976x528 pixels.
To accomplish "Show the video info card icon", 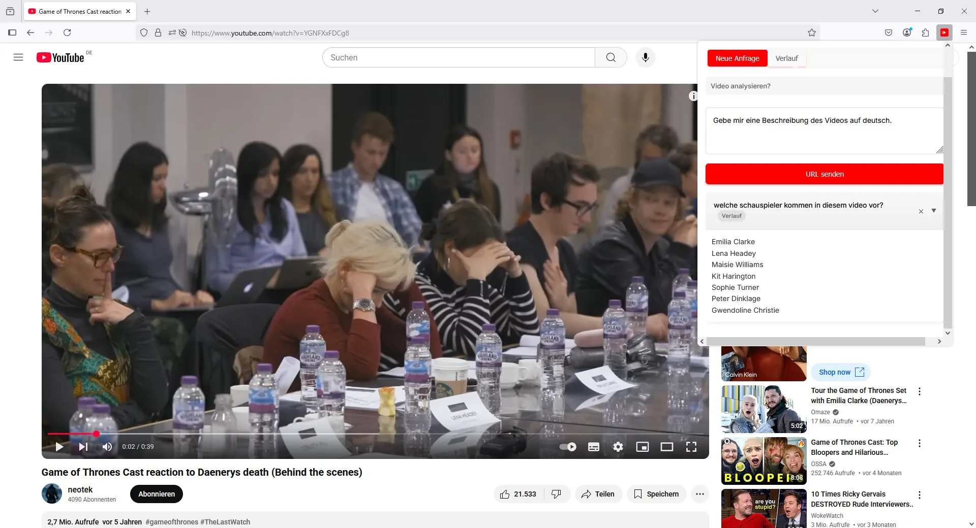I will click(x=693, y=96).
